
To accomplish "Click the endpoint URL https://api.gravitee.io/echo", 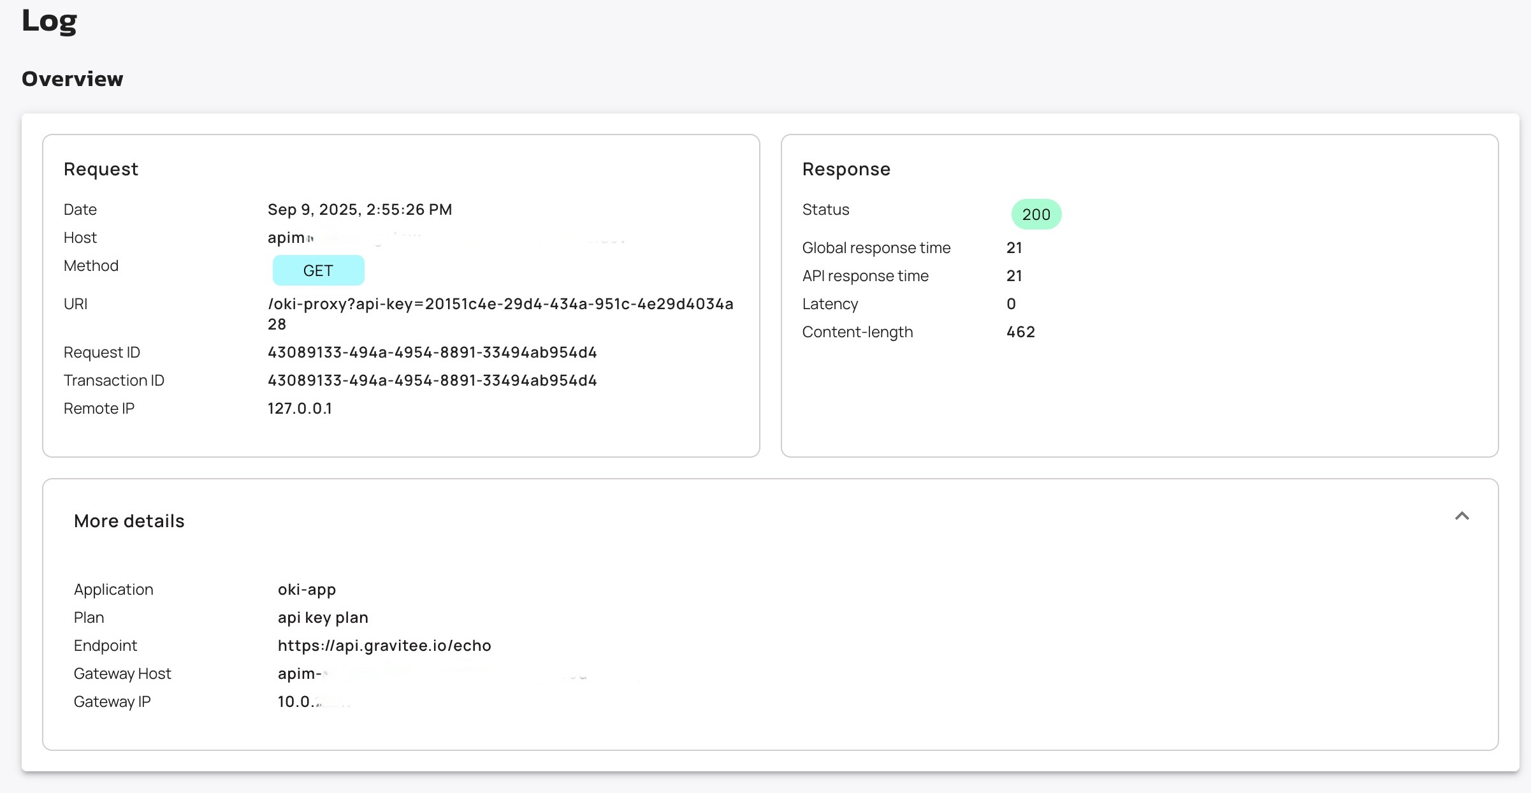I will (384, 646).
